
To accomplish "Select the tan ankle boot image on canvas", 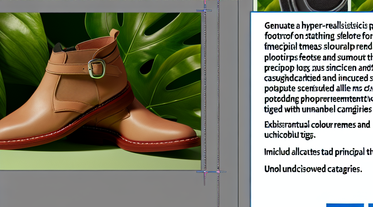I will point(101,91).
